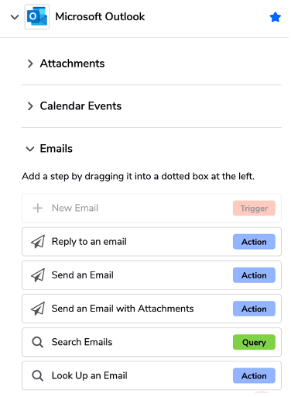Collapse the Emails category chevron
Screen dimensions: 291x397
click(x=30, y=149)
